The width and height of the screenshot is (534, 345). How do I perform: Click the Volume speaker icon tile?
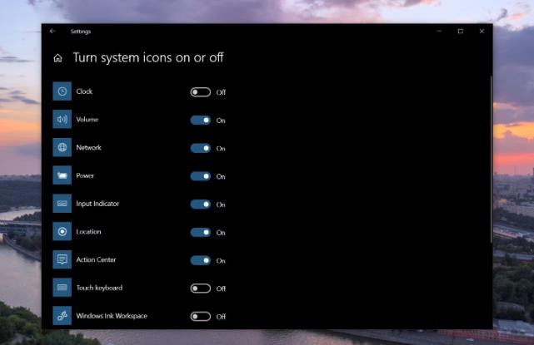[x=62, y=119]
